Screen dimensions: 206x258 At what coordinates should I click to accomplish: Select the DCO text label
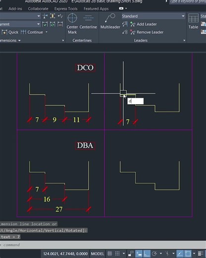click(85, 67)
